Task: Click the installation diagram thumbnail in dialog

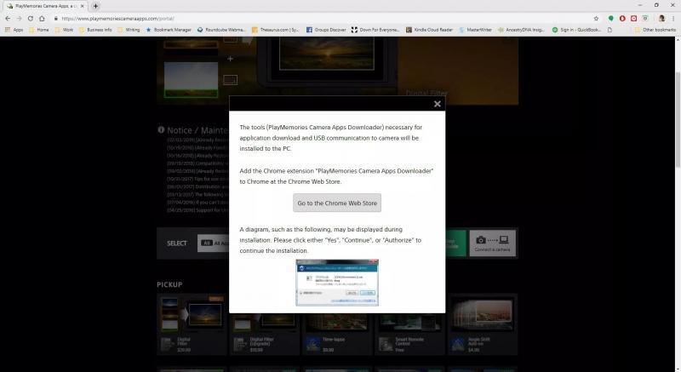Action: pos(337,283)
